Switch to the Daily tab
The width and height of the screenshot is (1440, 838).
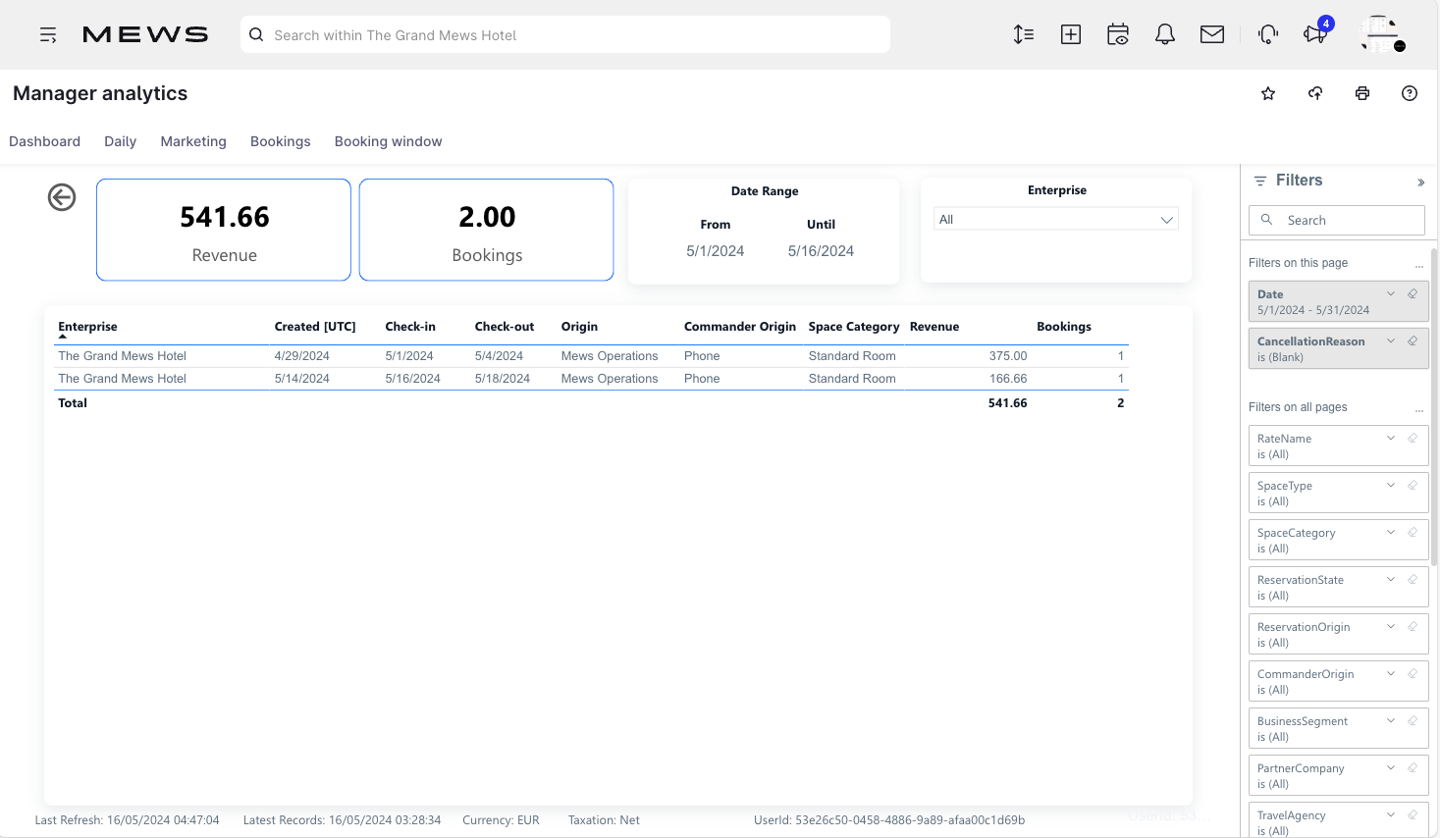121,141
